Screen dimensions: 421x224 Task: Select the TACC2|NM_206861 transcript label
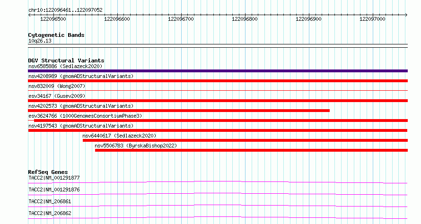(50, 201)
